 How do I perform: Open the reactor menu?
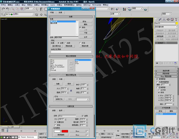(53, 5)
